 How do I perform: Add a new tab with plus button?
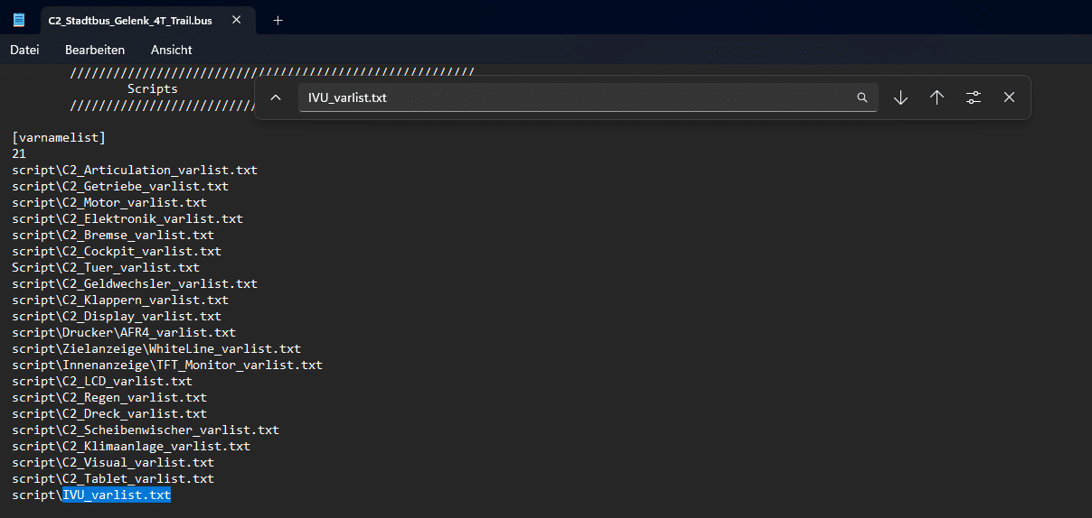(x=278, y=20)
